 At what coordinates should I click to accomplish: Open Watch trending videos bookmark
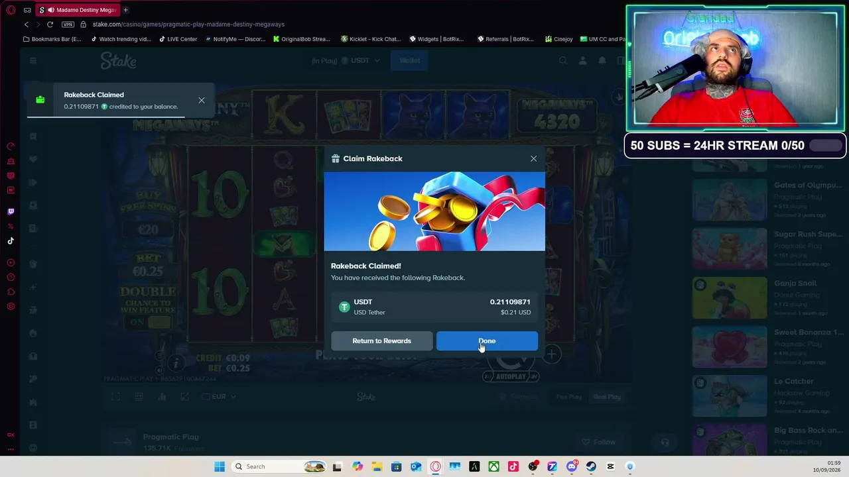pos(121,39)
